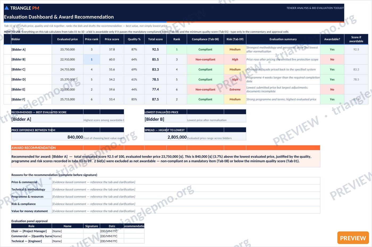Viewport: 372px width, 247px height.
Task: Click the orange PREVIEW button
Action: pyautogui.click(x=353, y=238)
